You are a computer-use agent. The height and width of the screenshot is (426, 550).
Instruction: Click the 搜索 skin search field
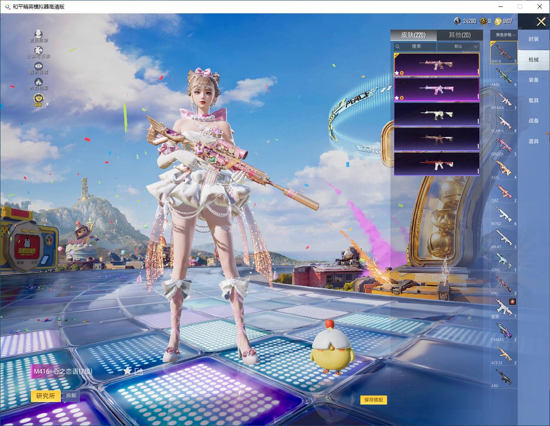tap(415, 46)
